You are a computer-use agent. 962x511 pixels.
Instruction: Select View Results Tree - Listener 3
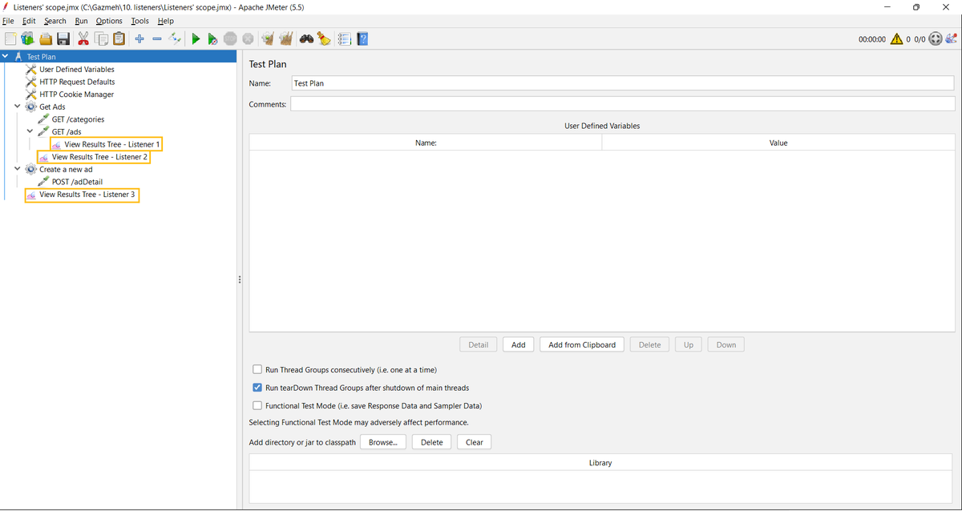click(x=87, y=195)
